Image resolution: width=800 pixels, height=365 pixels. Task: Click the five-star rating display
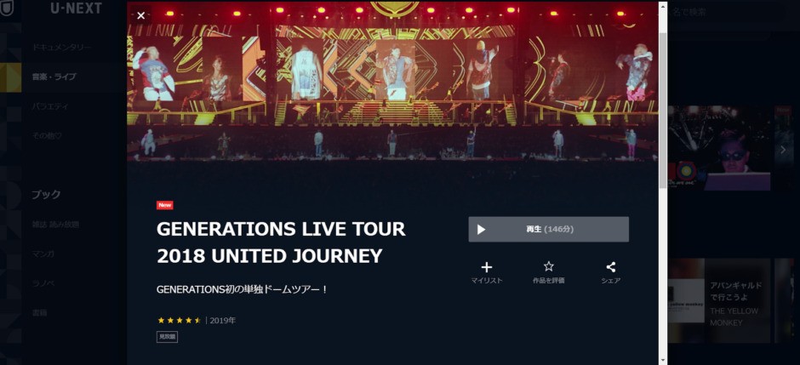click(x=179, y=321)
